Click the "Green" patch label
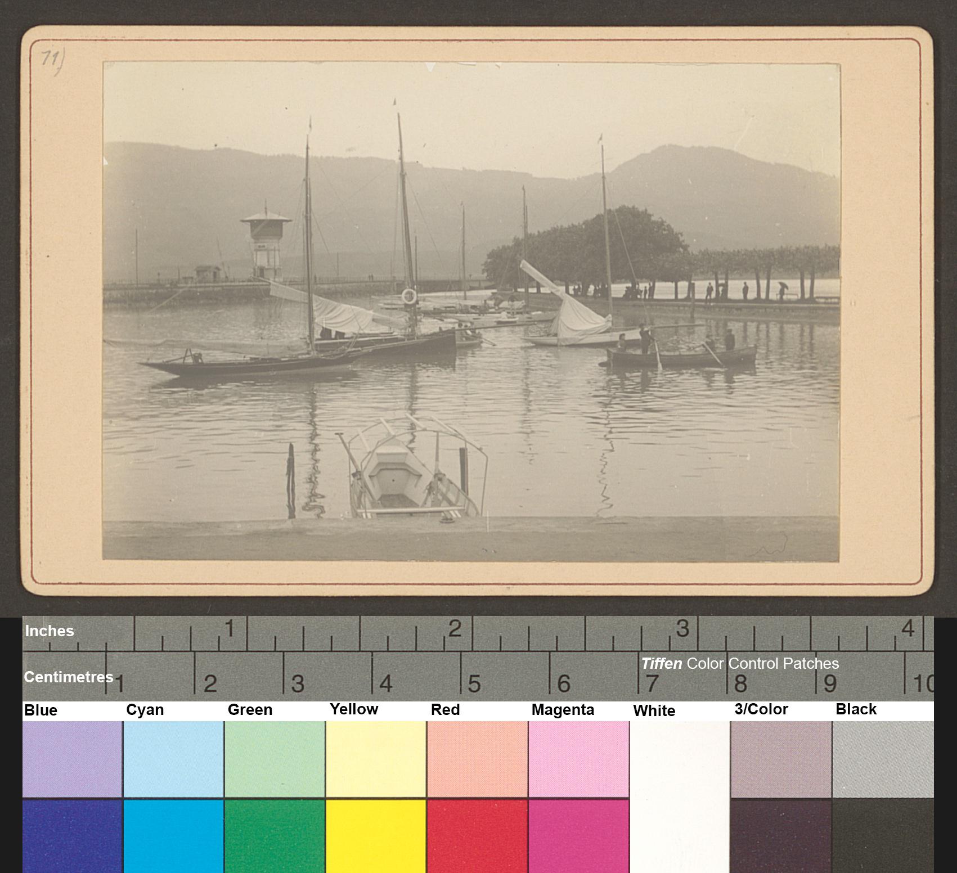The width and height of the screenshot is (957, 873). 250,710
